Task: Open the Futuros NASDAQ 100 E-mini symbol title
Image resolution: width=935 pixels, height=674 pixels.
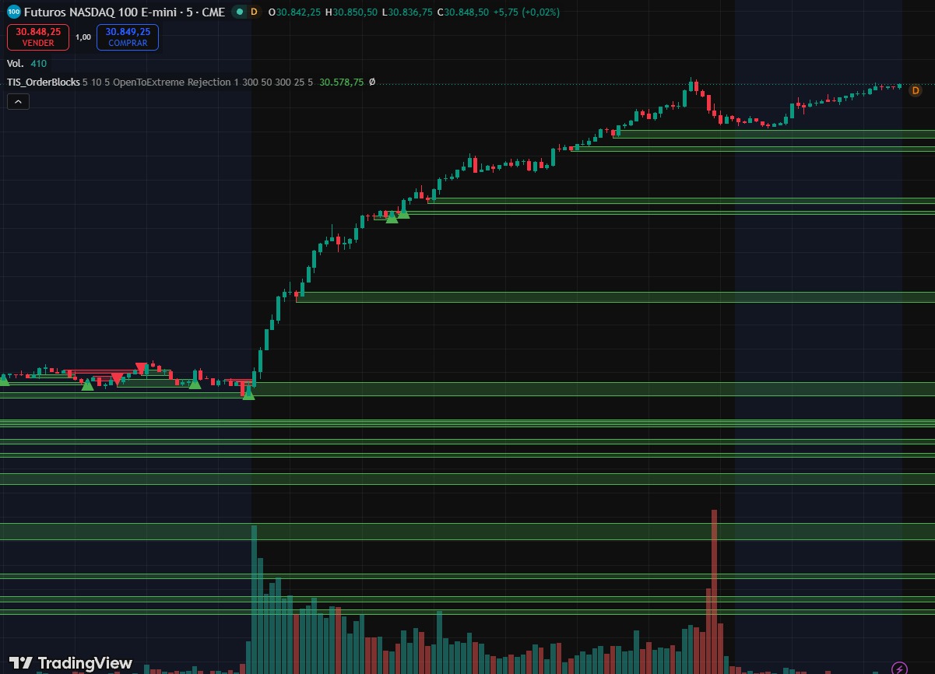Action: (x=124, y=12)
